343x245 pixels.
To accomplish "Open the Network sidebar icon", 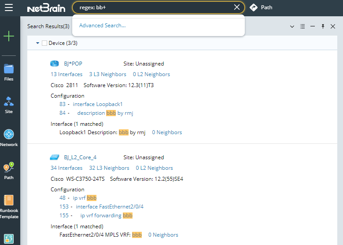I will pyautogui.click(x=9, y=138).
